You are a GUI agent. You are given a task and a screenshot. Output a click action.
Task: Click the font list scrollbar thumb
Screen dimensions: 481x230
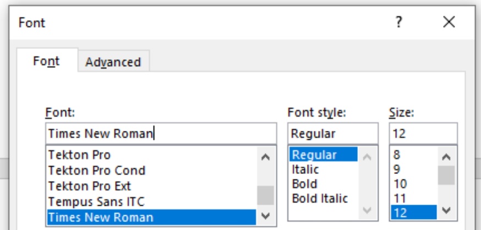[265, 195]
